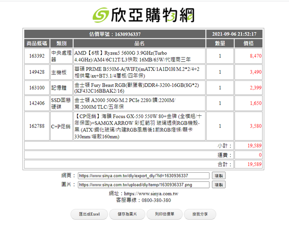Select the price 2,399
Screen dimensions: 289x228
click(x=256, y=88)
